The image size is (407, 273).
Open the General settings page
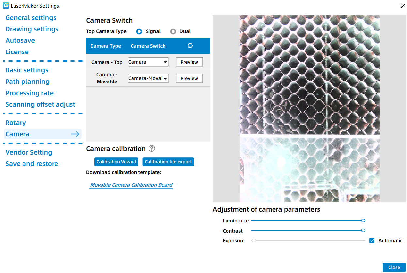click(x=31, y=18)
